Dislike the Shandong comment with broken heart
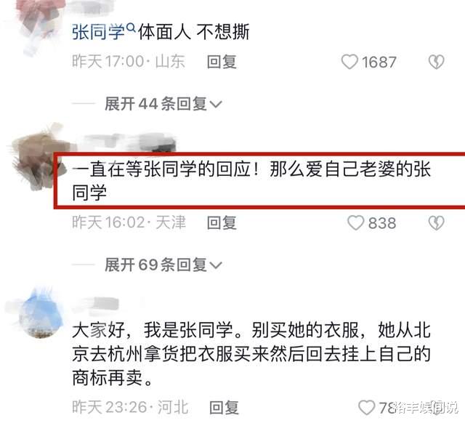 436,62
